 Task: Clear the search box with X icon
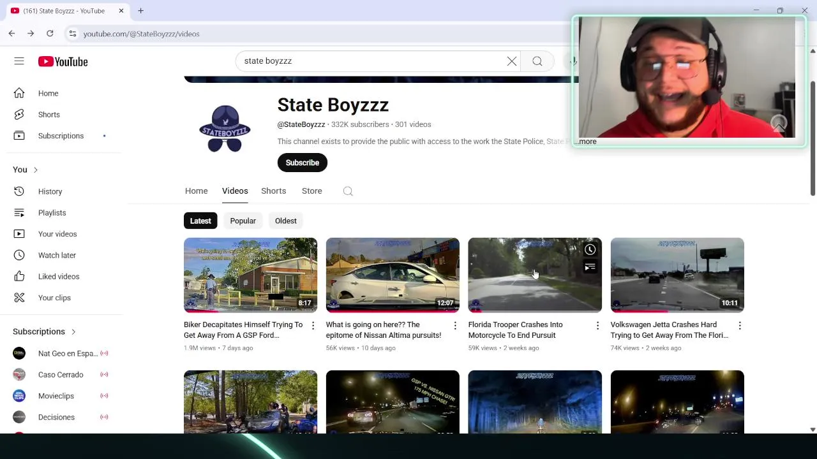click(512, 61)
